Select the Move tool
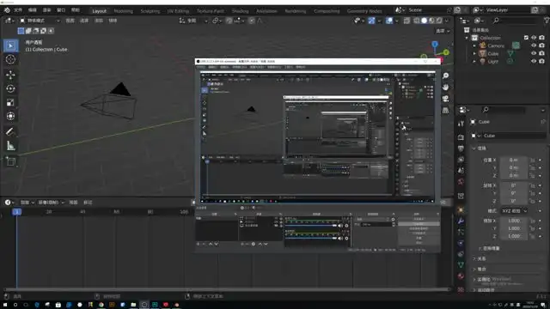Image resolution: width=550 pixels, height=309 pixels. coord(10,75)
